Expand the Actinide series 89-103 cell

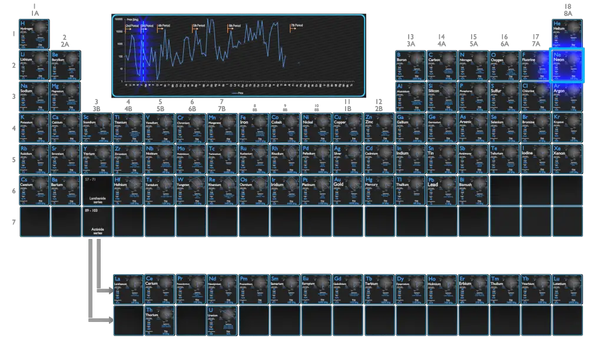tap(97, 221)
